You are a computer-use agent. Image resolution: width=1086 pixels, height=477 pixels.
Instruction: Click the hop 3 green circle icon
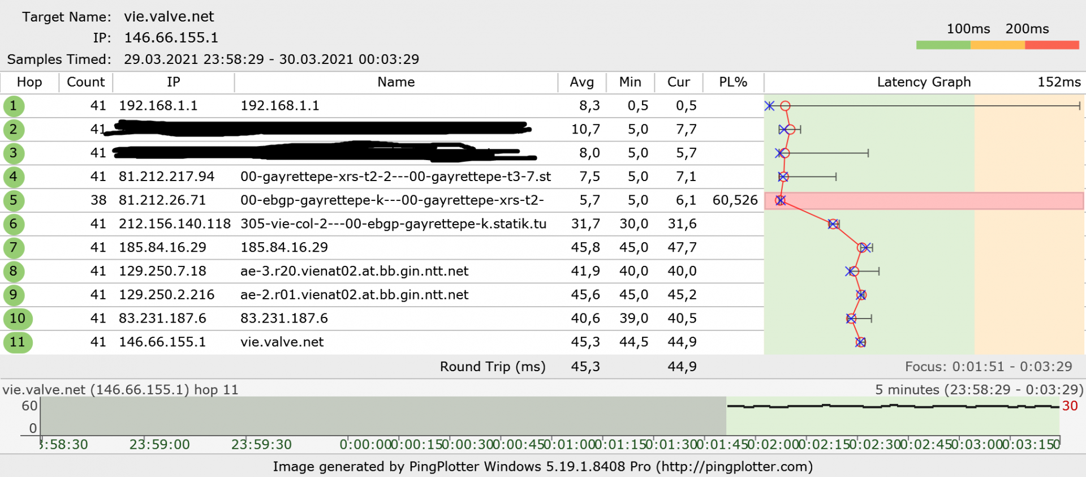tap(14, 153)
